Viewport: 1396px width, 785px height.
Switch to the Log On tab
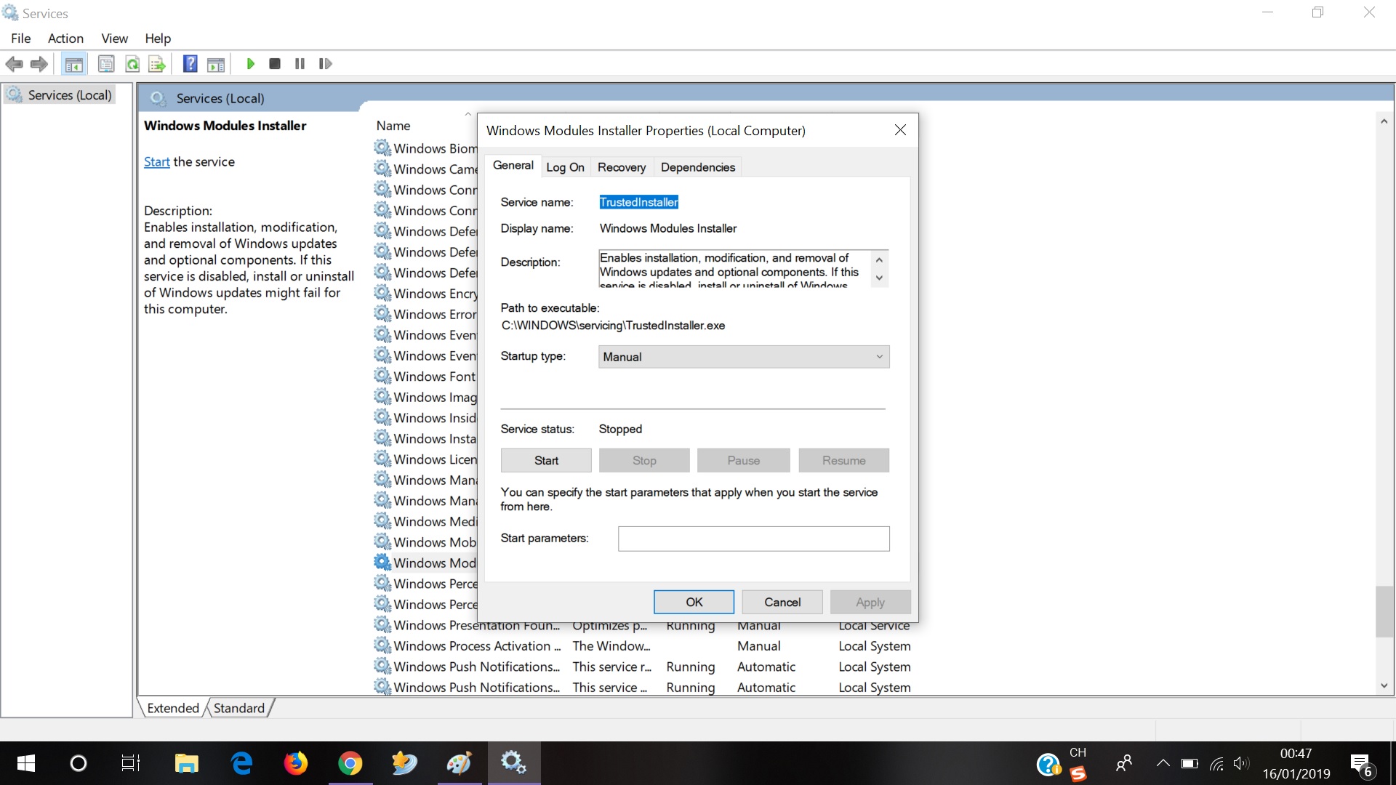pyautogui.click(x=565, y=167)
